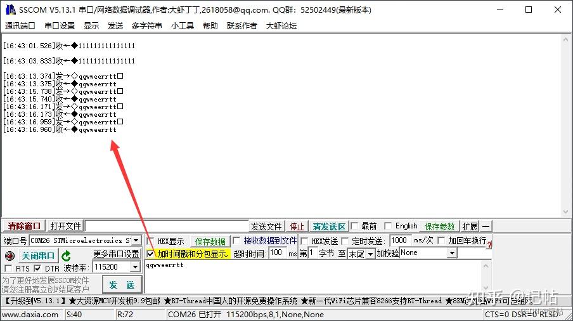This screenshot has width=573, height=321.
Task: Open the 波特率 115200 dropdown
Action: [x=135, y=267]
